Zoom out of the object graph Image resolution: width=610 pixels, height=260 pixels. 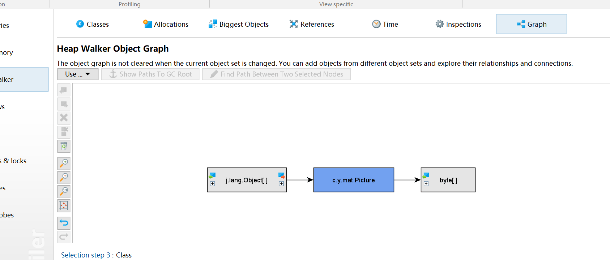pyautogui.click(x=64, y=177)
